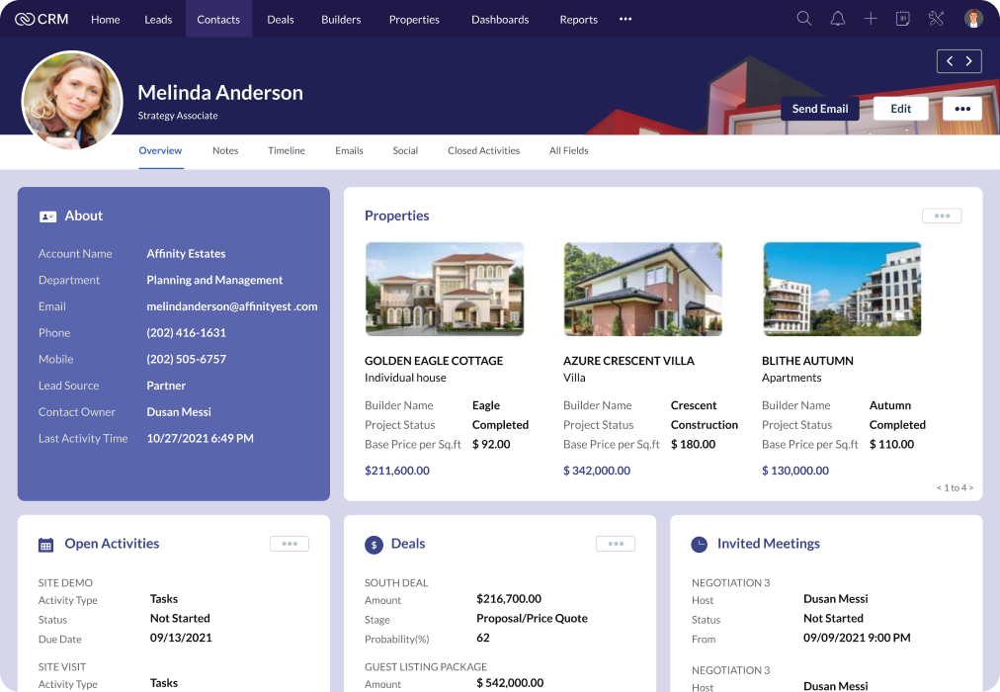Open more actions ellipsis beside Edit

tap(962, 109)
